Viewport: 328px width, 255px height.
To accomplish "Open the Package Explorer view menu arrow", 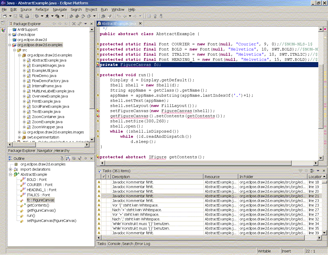I will 86,24.
